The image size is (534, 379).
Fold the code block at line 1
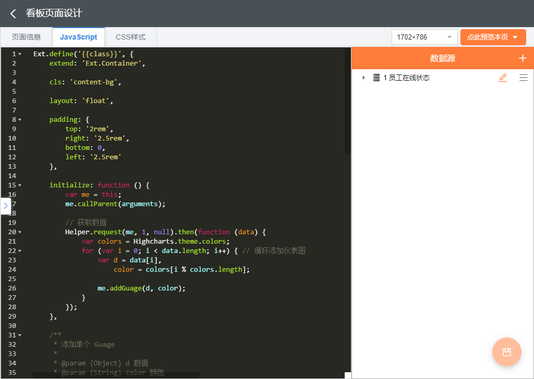(20, 54)
